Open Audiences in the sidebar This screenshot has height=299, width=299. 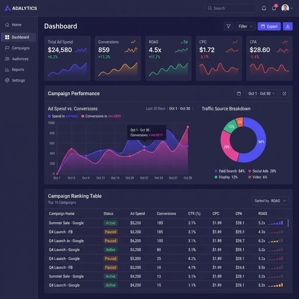pyautogui.click(x=18, y=59)
